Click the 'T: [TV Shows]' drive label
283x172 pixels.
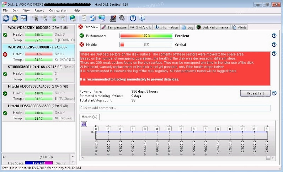pyautogui.click(x=64, y=99)
